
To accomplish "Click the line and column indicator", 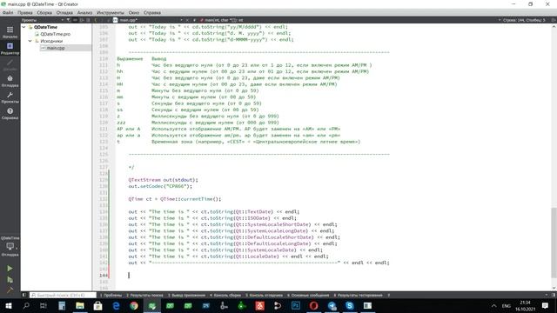I will point(524,20).
